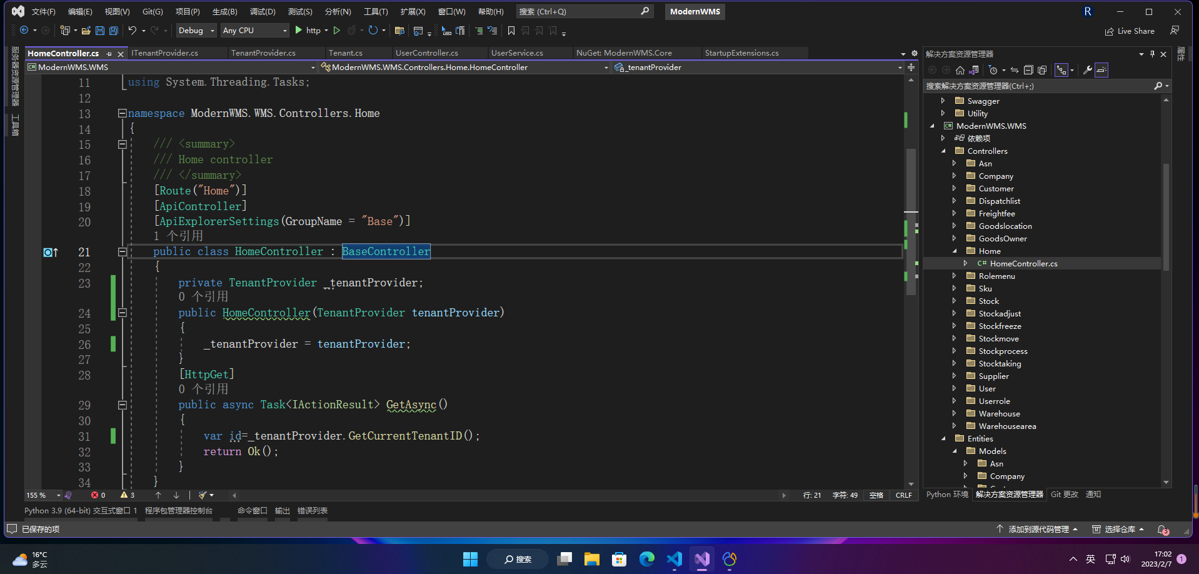1199x574 pixels.
Task: Switch between solutions and folder views icon
Action: (974, 70)
